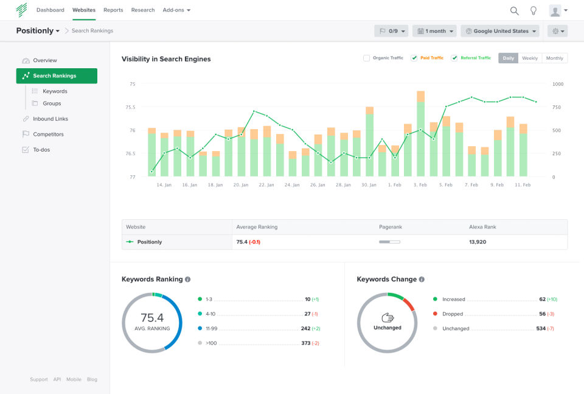Viewport: 584px width, 394px height.
Task: Click 4-10 ranking row label
Action: click(x=210, y=314)
